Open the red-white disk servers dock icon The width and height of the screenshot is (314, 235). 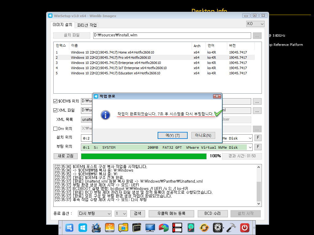pos(177,227)
